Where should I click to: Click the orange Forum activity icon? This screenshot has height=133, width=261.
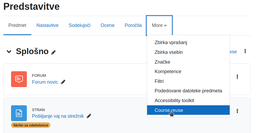pos(19,79)
